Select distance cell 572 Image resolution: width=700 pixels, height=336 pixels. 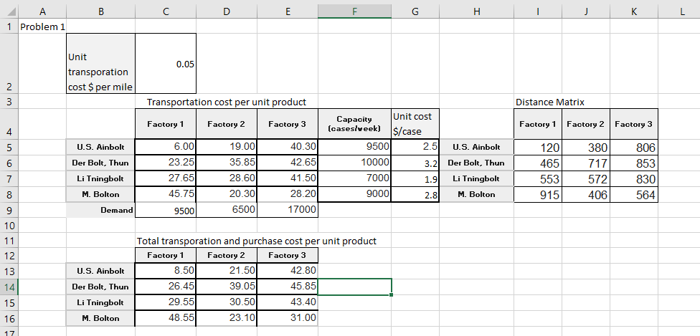coord(586,178)
